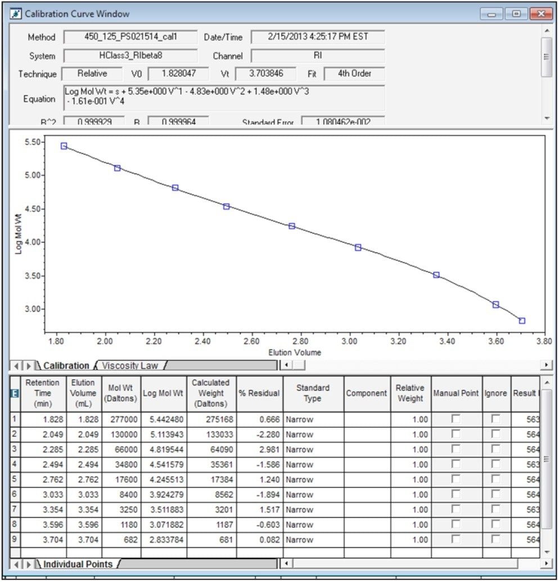Click % Residual cell 2.981

pos(259,449)
